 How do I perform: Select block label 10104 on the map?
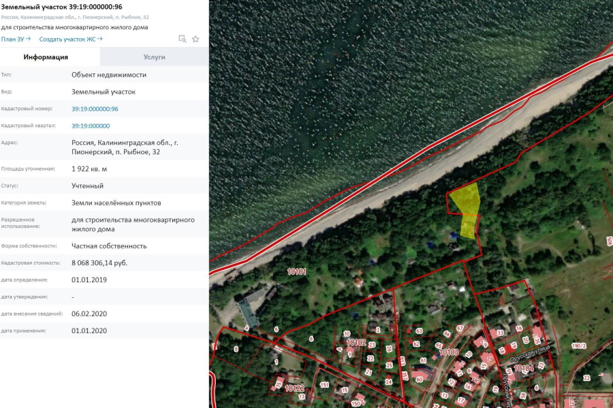pyautogui.click(x=523, y=368)
